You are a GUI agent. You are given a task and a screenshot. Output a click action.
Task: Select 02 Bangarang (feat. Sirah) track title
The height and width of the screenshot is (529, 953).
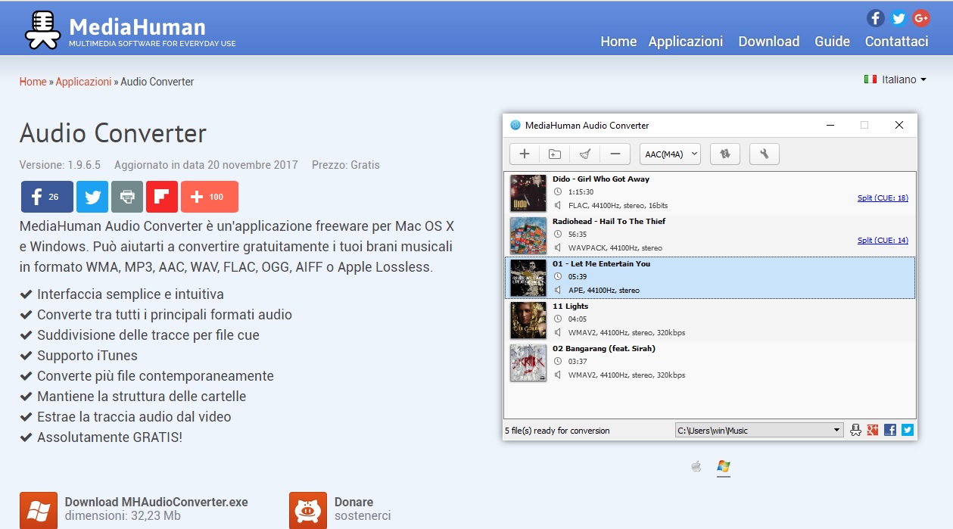(604, 349)
